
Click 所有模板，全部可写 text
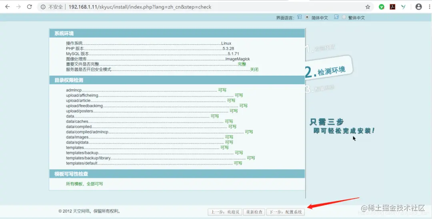click(x=84, y=183)
